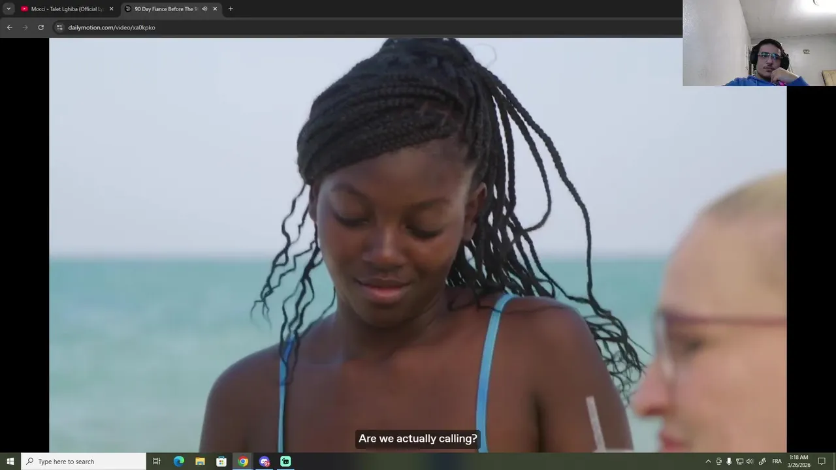Open the volume control in tray
836x470 pixels.
pyautogui.click(x=750, y=462)
